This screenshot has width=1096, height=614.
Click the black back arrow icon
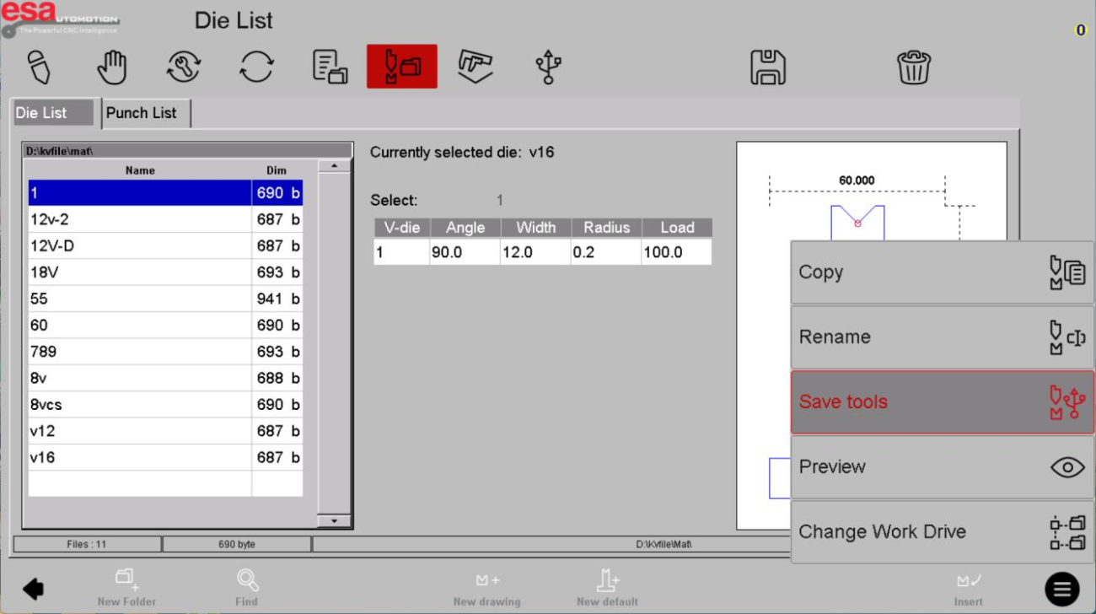pos(34,588)
